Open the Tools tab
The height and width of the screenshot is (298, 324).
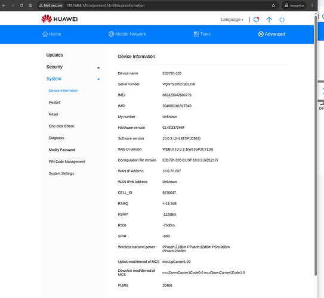point(202,34)
